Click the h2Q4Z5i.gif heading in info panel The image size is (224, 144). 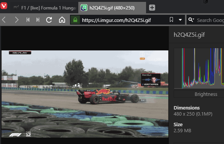point(189,35)
